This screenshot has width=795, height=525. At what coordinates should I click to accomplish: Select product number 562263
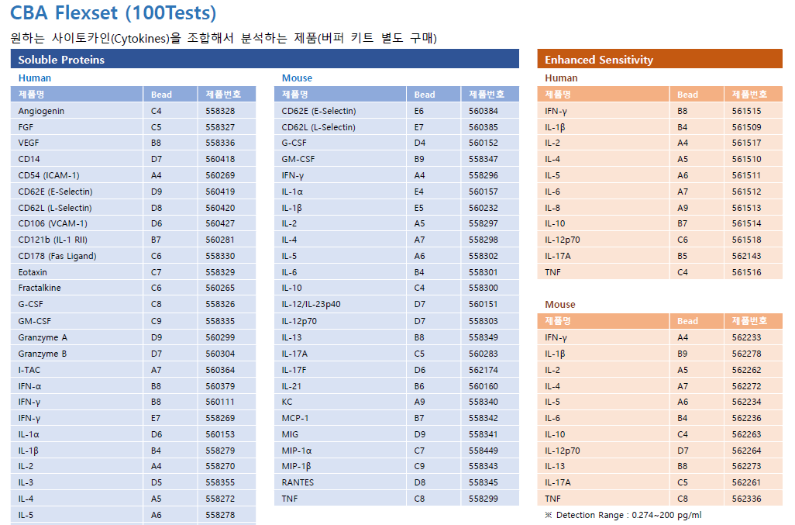pyautogui.click(x=746, y=434)
